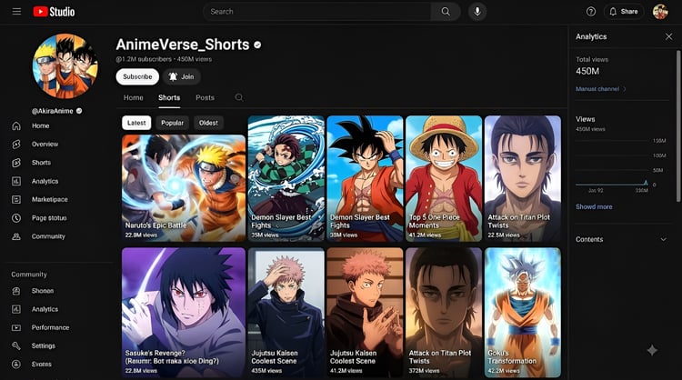Click the Home sidebar icon
This screenshot has height=380, width=682.
click(x=16, y=126)
